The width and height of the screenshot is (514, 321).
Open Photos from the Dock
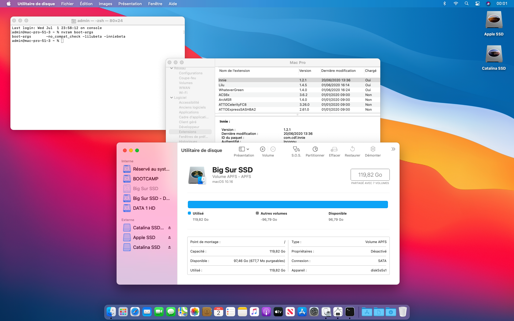[x=195, y=312]
